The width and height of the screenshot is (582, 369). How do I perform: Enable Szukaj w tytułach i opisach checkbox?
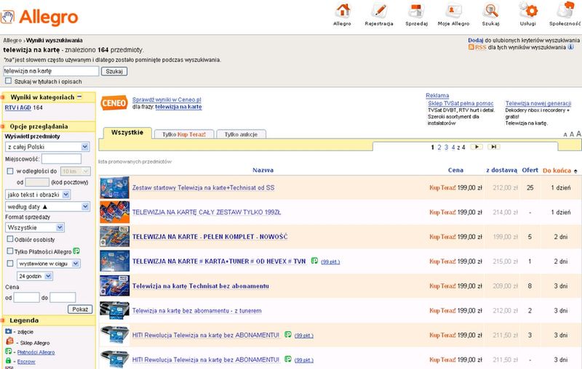click(x=8, y=81)
